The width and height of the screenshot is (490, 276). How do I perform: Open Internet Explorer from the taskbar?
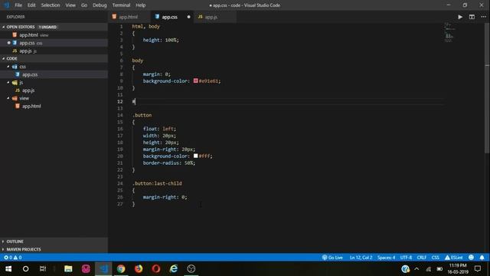click(x=174, y=269)
